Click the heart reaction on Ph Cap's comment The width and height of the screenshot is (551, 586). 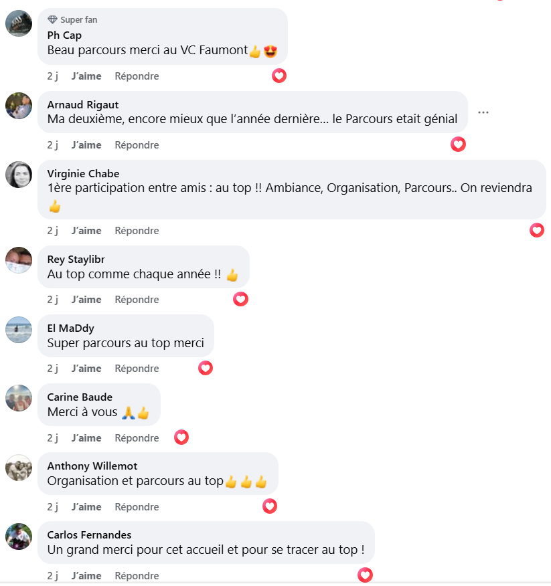point(279,76)
